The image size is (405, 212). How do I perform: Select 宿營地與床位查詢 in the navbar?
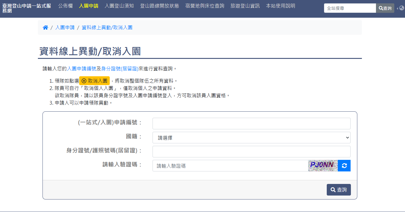pos(205,6)
